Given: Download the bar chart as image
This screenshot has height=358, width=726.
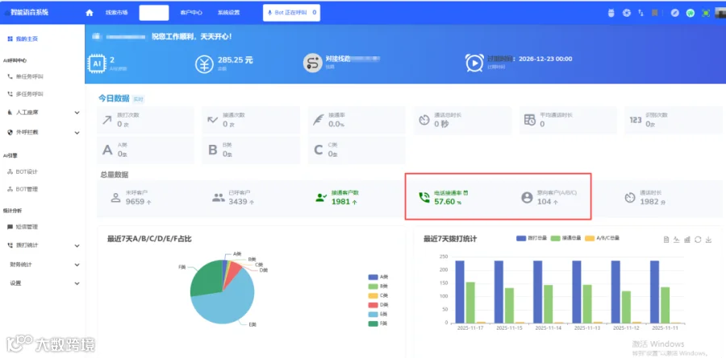Looking at the screenshot, I should pyautogui.click(x=708, y=239).
